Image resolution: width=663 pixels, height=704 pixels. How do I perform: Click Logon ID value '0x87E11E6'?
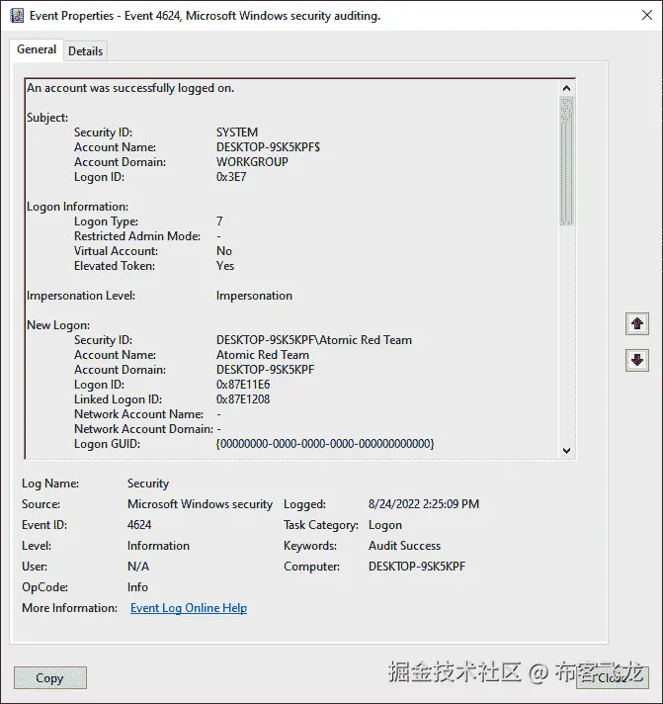pyautogui.click(x=243, y=385)
